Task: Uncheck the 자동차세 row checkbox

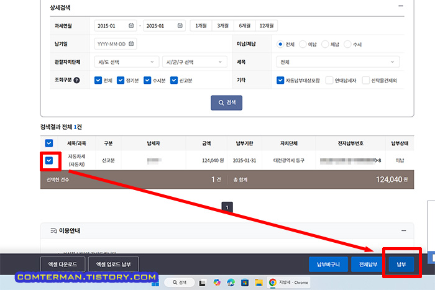Action: click(x=49, y=160)
